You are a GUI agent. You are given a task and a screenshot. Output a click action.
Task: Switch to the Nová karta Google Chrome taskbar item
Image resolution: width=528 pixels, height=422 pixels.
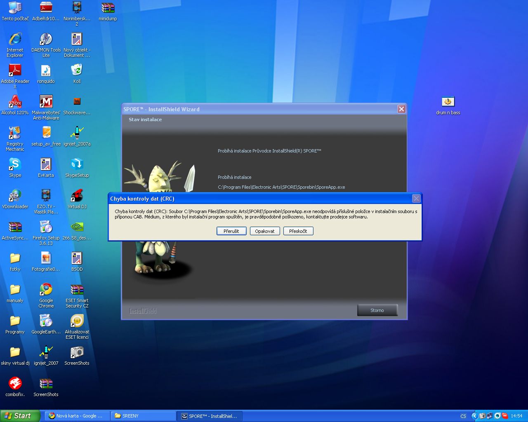click(77, 416)
